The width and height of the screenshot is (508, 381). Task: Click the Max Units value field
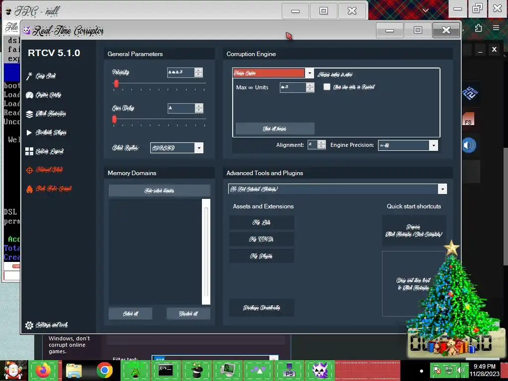(293, 87)
